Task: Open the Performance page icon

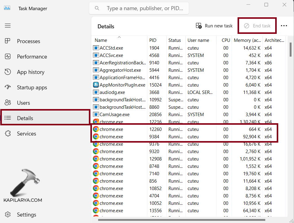Action: (x=8, y=57)
